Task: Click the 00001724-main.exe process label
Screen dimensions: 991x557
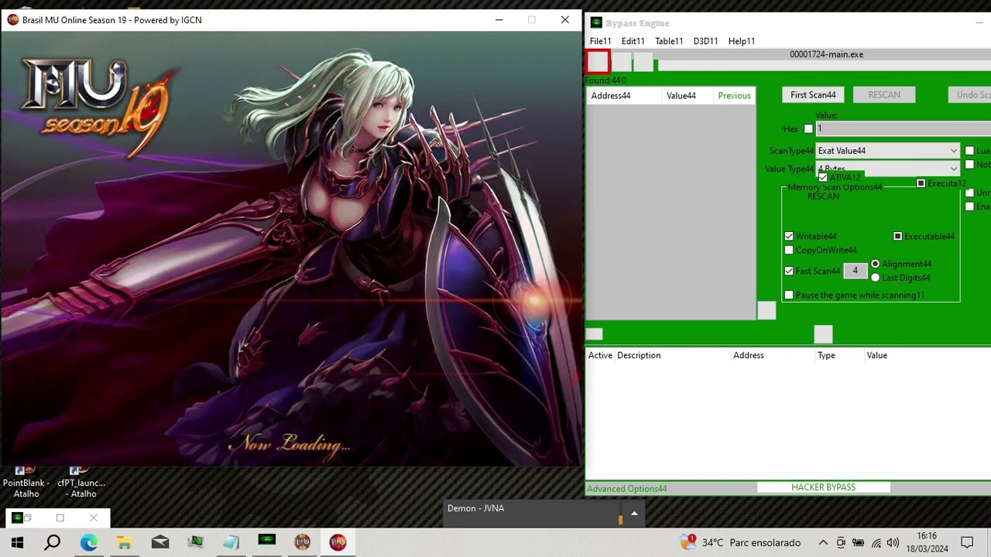Action: 826,54
